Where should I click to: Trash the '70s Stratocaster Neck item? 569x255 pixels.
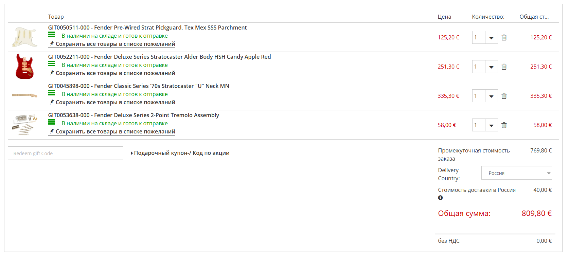click(504, 96)
